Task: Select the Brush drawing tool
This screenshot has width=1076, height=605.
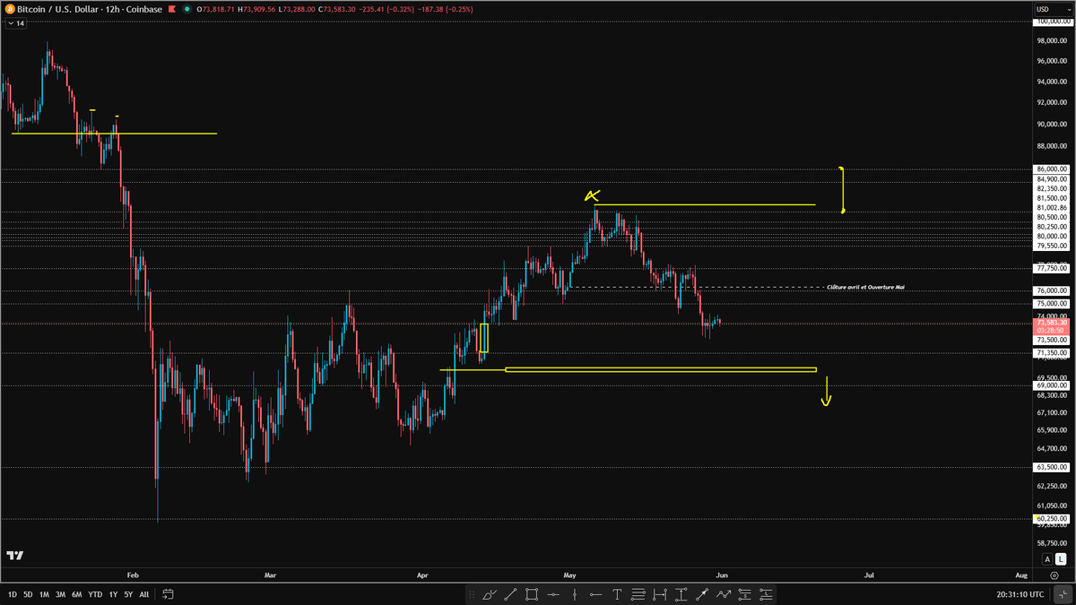Action: click(490, 594)
